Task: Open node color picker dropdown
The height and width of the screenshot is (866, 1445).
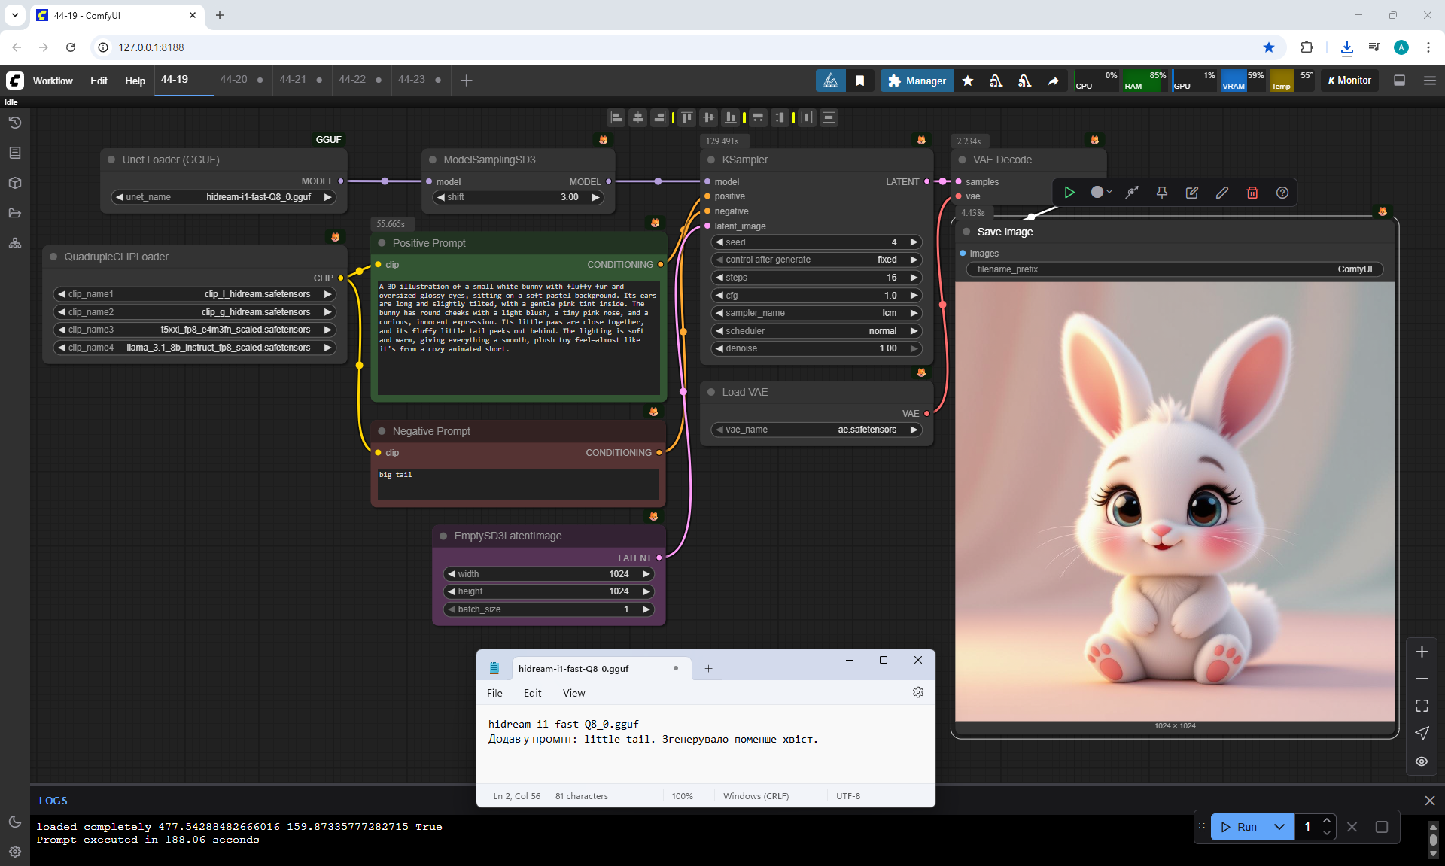Action: pos(1102,193)
